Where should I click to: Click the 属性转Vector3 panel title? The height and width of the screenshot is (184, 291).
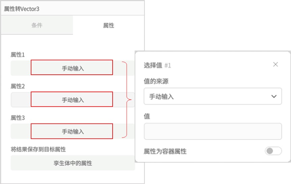click(22, 9)
